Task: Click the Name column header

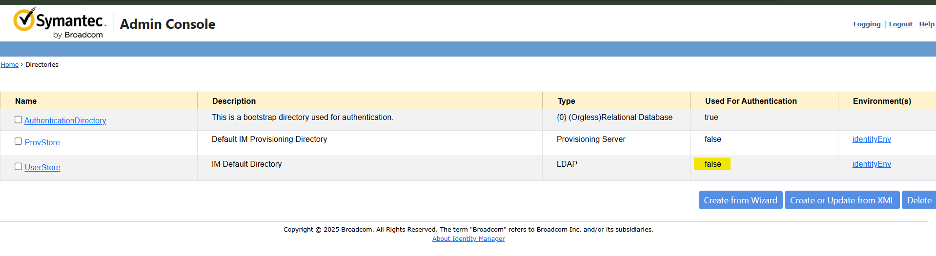Action: click(x=26, y=101)
